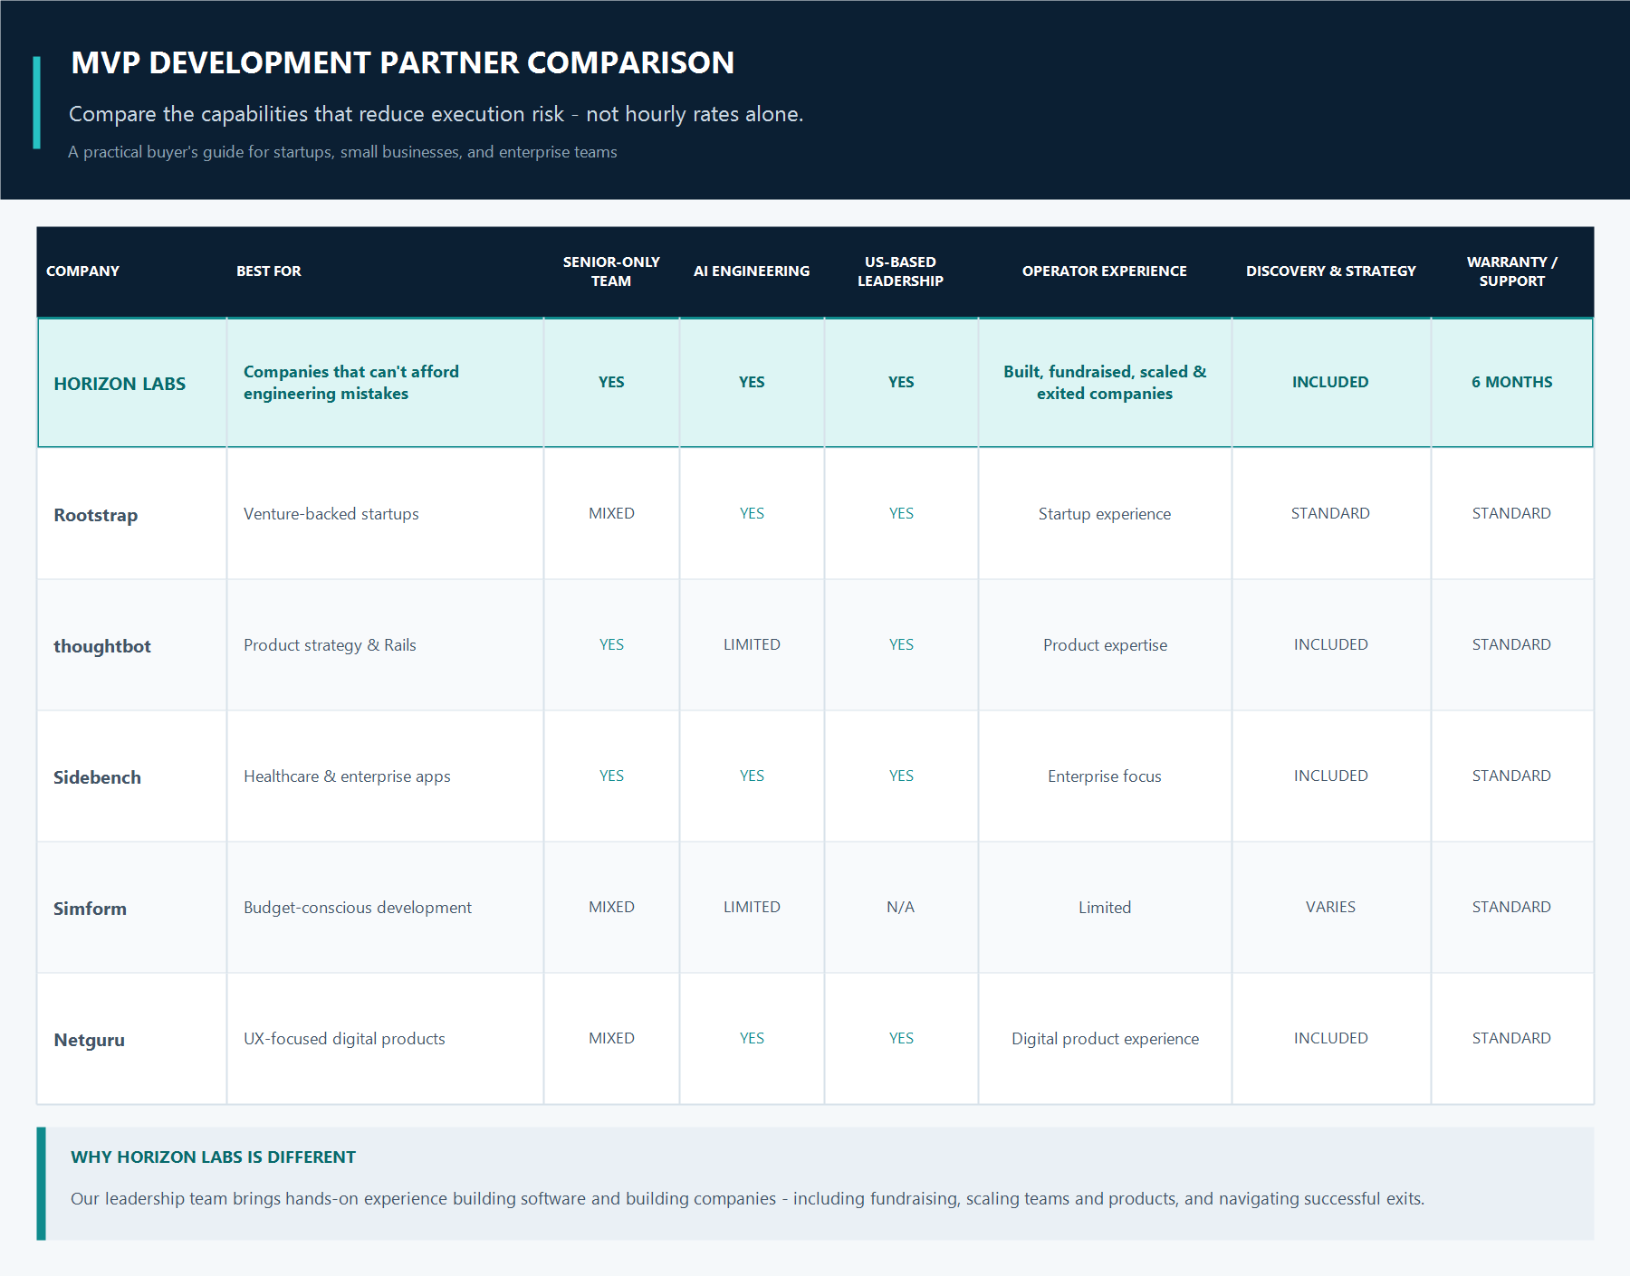The height and width of the screenshot is (1276, 1630).
Task: Select the "Netguru" company name
Action: click(89, 1040)
